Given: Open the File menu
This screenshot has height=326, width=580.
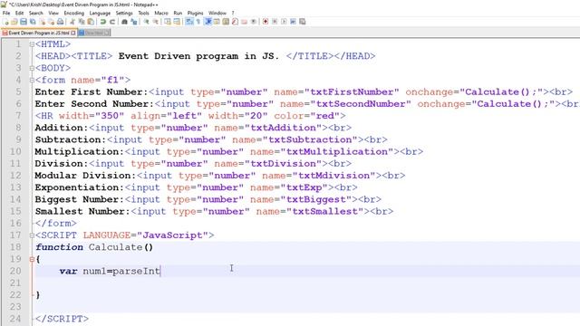Looking at the screenshot, I should tap(6, 13).
